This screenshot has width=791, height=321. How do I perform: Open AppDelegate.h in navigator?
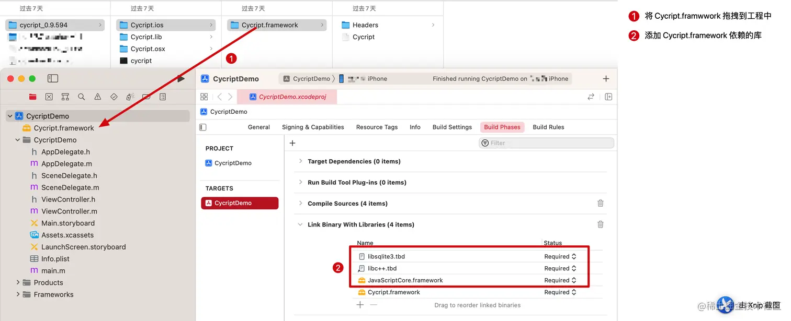point(65,152)
